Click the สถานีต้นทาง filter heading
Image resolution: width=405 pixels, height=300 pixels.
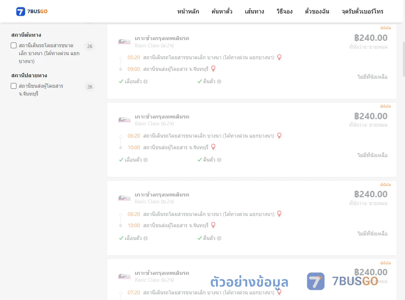26,35
